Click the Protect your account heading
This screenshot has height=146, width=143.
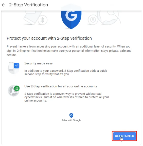coord(49,38)
